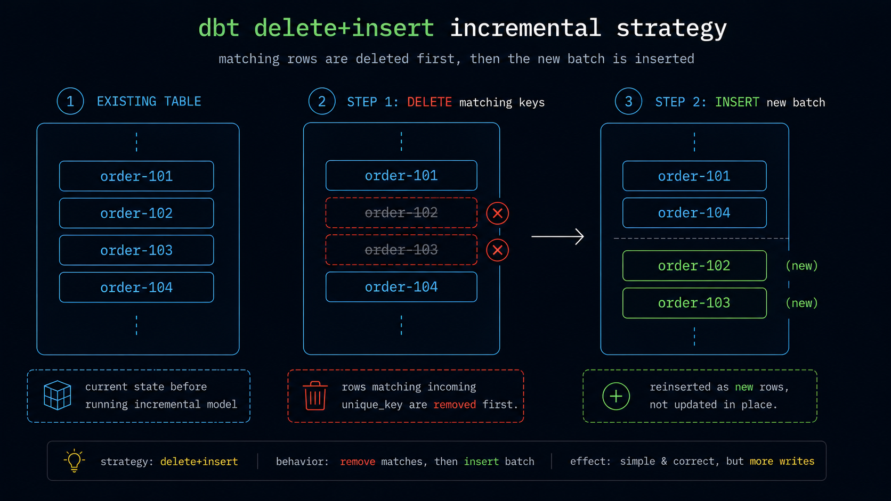Viewport: 891px width, 501px height.
Task: Click the green INSERT word in step 2 heading
Action: pos(736,102)
